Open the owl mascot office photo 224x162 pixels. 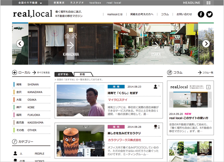click(80, 140)
